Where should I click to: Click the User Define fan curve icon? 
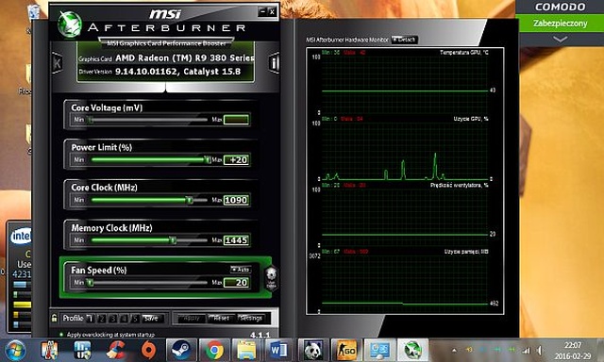point(271,278)
